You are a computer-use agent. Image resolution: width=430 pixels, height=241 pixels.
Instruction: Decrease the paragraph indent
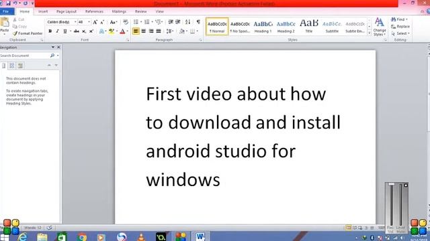171,22
